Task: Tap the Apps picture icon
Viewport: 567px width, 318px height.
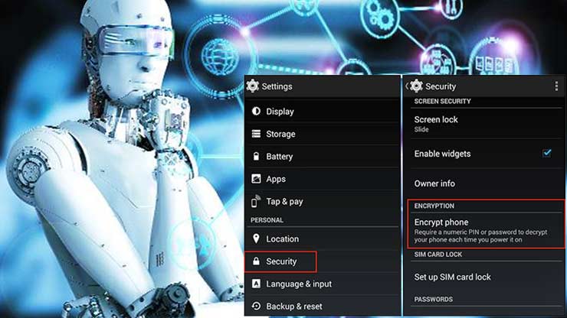Action: (256, 179)
